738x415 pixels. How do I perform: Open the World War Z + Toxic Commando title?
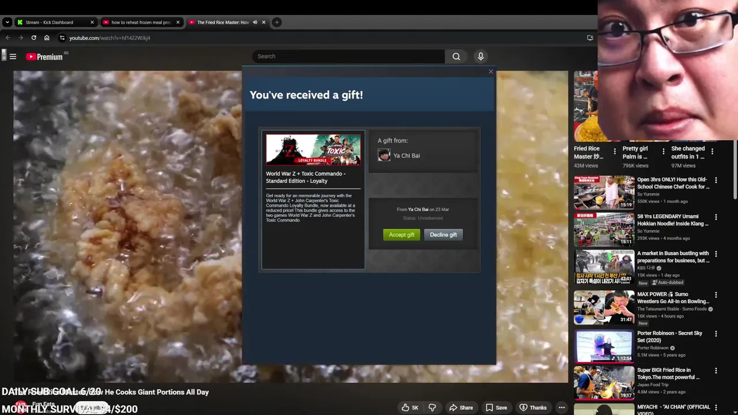pyautogui.click(x=306, y=177)
